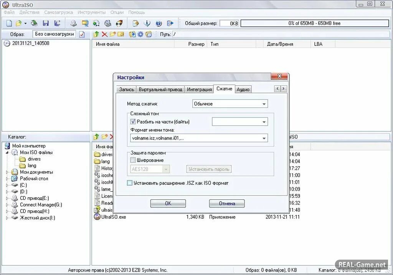Image resolution: width=393 pixels, height=275 pixels.
Task: Click the AES128 encryption dropdown
Action: 150,169
